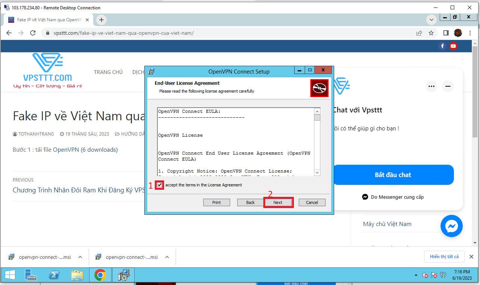The width and height of the screenshot is (480, 285).
Task: Expand second download item chevron
Action: 167,257
